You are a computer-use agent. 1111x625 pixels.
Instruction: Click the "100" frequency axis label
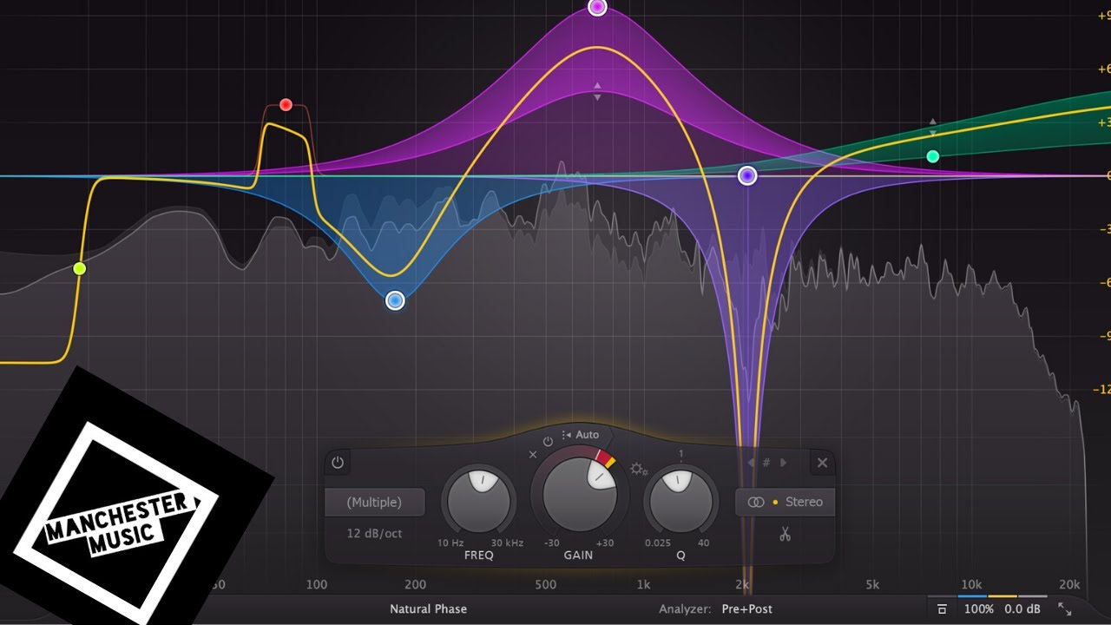click(317, 584)
